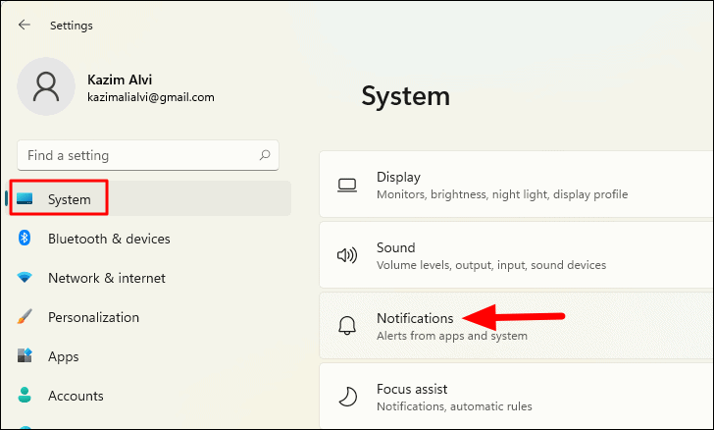Click the Sound speaker icon
Image resolution: width=714 pixels, height=430 pixels.
pyautogui.click(x=347, y=255)
